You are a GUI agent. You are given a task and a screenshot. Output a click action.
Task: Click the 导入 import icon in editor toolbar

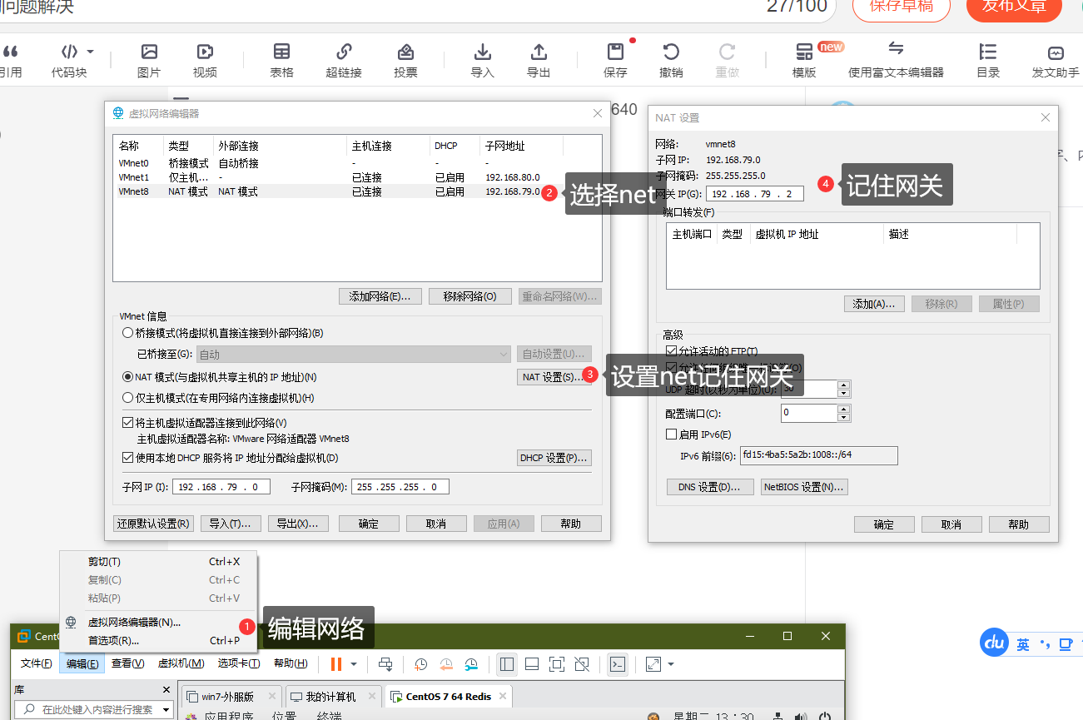(482, 52)
